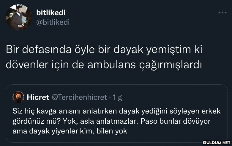Click the word "erkek" in quoted tweet
This screenshot has height=146, width=232.
click(x=211, y=111)
